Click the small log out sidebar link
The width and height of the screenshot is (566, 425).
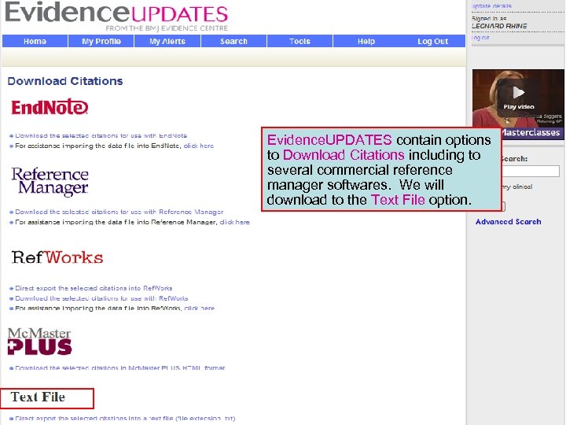click(480, 38)
